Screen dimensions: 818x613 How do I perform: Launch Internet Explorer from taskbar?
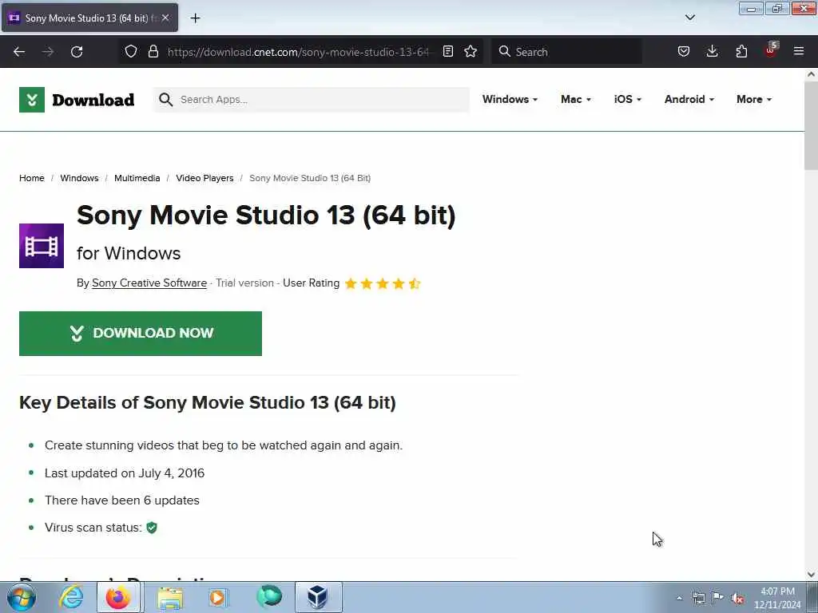(71, 597)
